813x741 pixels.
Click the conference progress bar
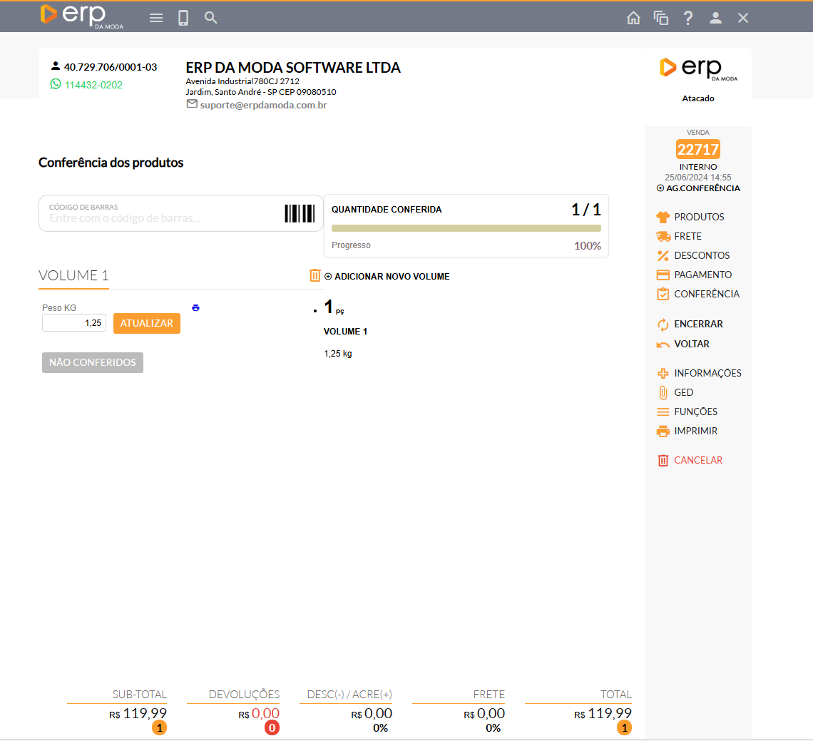pyautogui.click(x=466, y=228)
